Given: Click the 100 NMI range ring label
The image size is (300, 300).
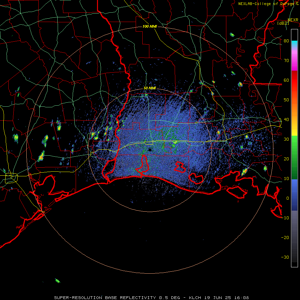Looking at the screenshot, I should [x=150, y=26].
